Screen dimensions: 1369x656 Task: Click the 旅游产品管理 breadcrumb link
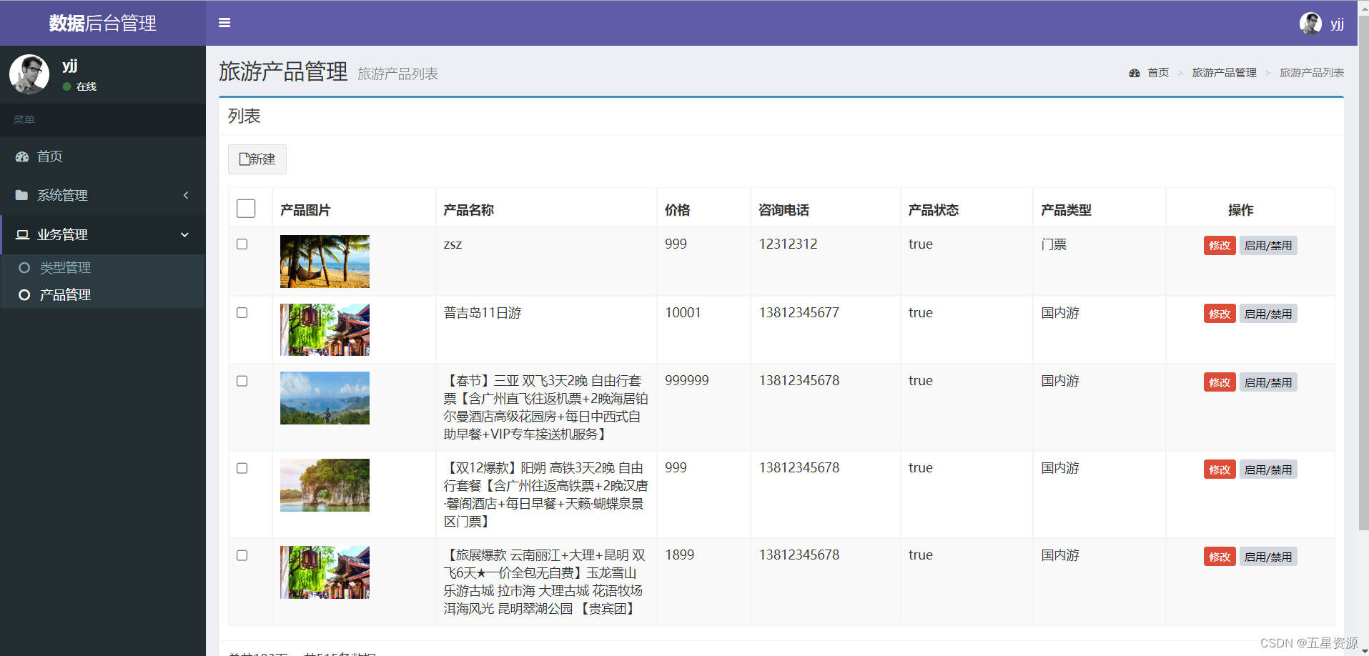point(1224,73)
